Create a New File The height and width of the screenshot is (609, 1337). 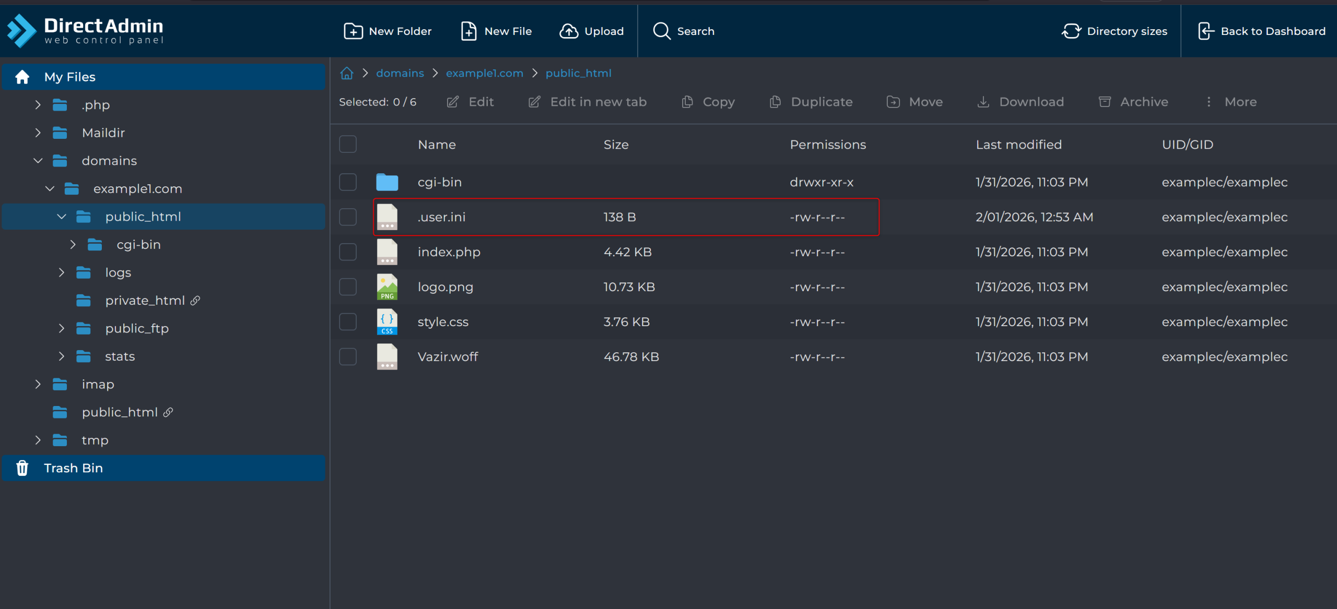[496, 31]
